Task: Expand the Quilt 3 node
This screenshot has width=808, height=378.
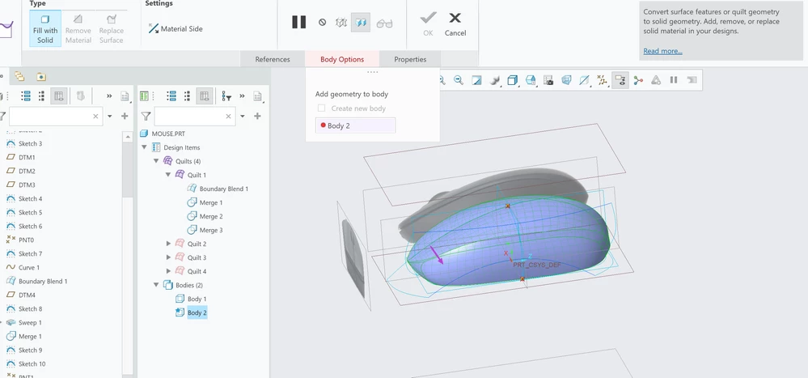Action: tap(168, 257)
